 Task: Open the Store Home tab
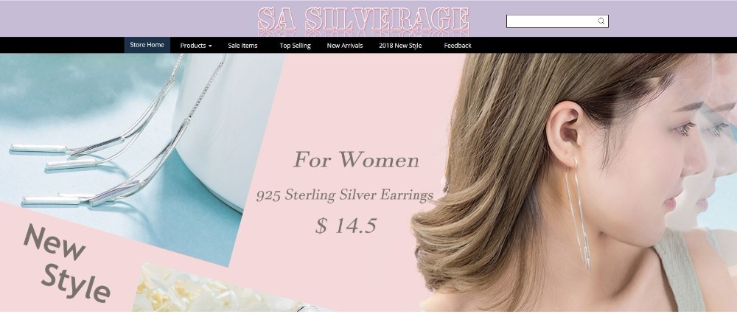pos(147,45)
